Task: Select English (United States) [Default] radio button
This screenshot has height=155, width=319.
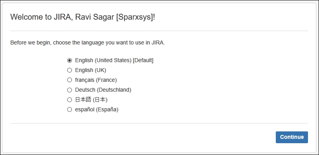Action: [x=70, y=61]
